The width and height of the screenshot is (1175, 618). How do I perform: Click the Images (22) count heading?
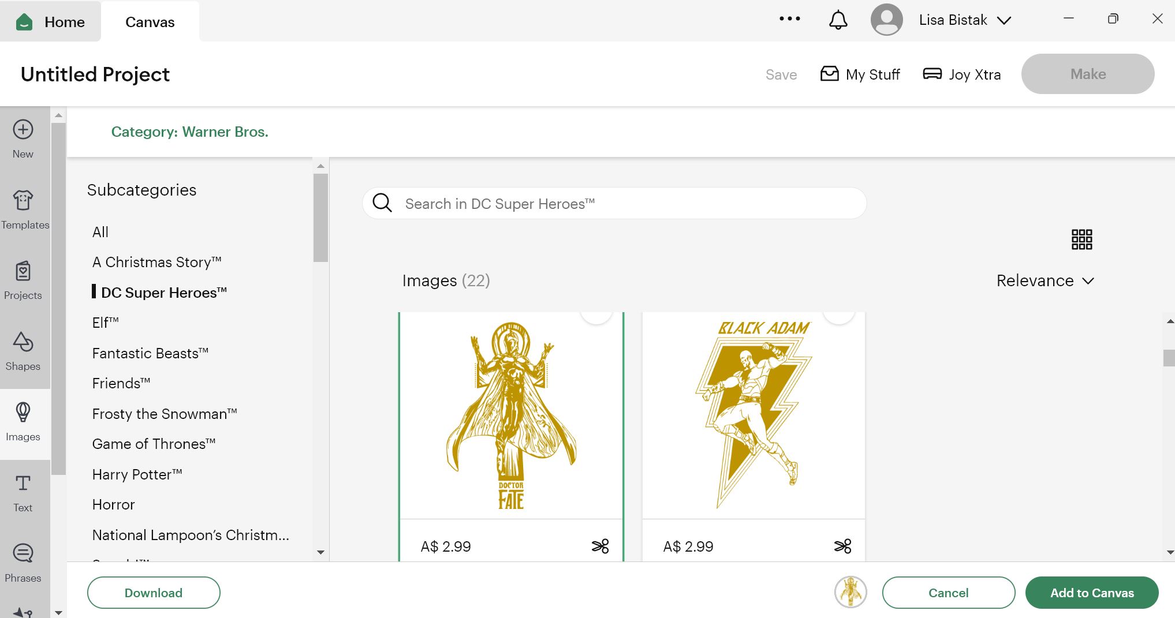446,280
